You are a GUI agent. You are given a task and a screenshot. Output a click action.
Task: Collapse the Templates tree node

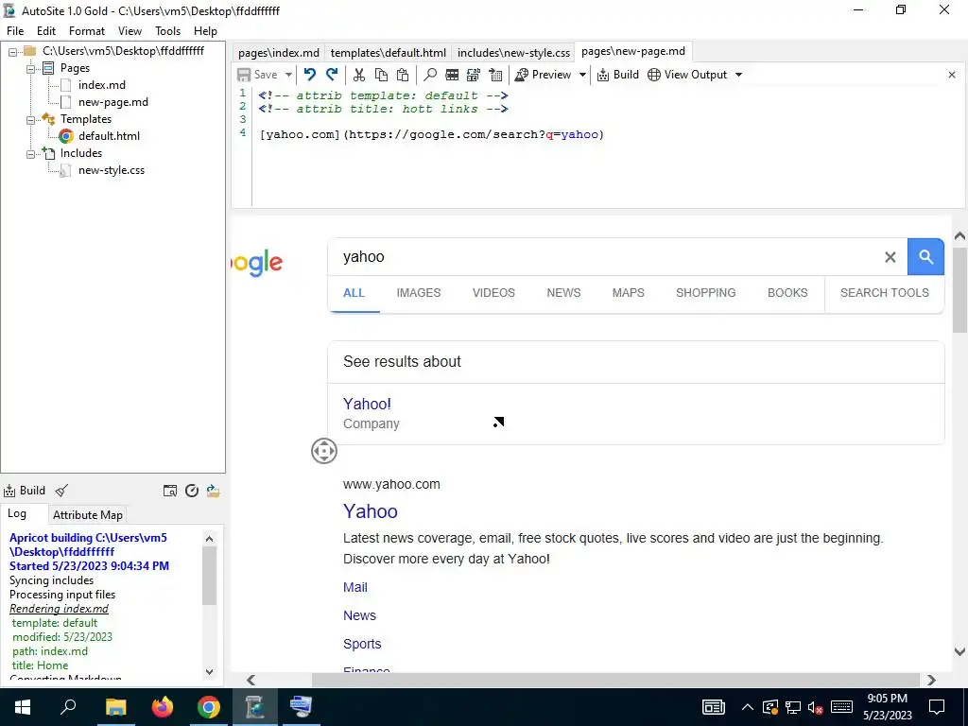point(30,120)
